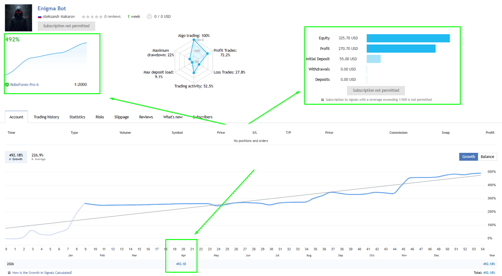This screenshot has width=502, height=276.
Task: Open the Slippage tab
Action: (122, 117)
